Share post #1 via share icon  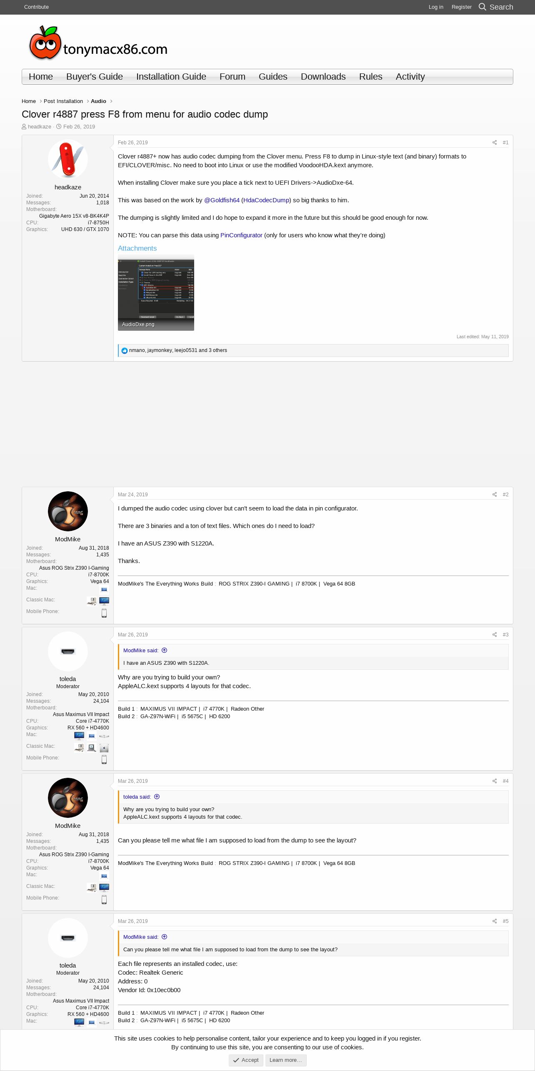[x=495, y=143]
